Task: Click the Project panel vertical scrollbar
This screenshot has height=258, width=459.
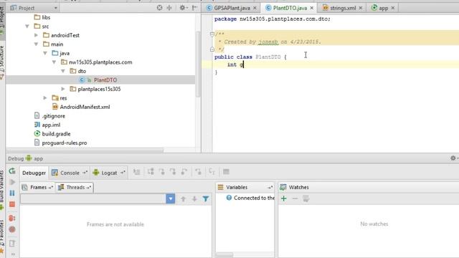Action: click(198, 64)
